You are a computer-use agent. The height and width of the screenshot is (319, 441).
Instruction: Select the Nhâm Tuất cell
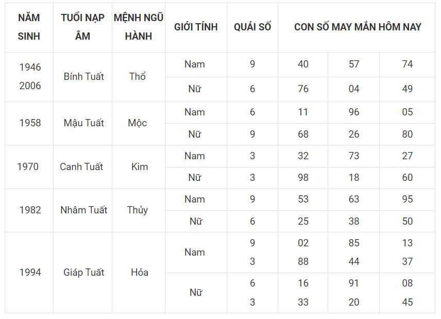84,210
